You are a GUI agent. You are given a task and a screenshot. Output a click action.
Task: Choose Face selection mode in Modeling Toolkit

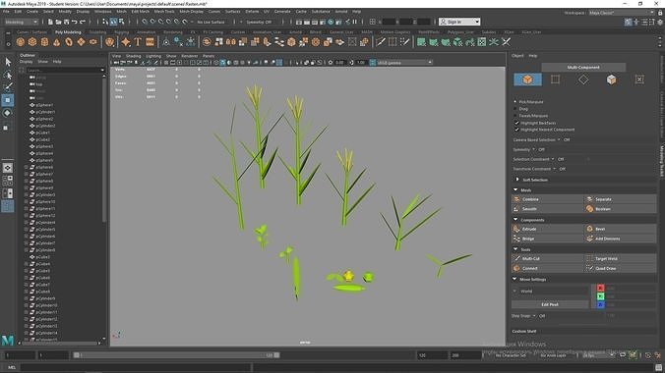611,80
